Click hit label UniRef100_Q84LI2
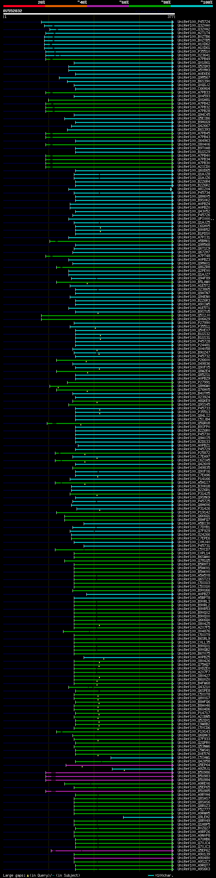216x878 pixels. point(194,416)
